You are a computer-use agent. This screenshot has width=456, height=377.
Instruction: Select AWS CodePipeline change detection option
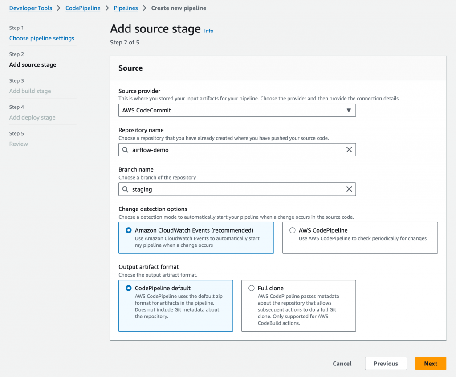click(x=293, y=230)
